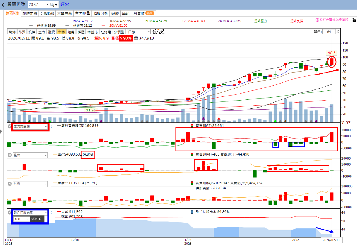This screenshot has height=245, width=357.
Task: Click the magnifier search icon next to 2337
Action: pos(52,5)
